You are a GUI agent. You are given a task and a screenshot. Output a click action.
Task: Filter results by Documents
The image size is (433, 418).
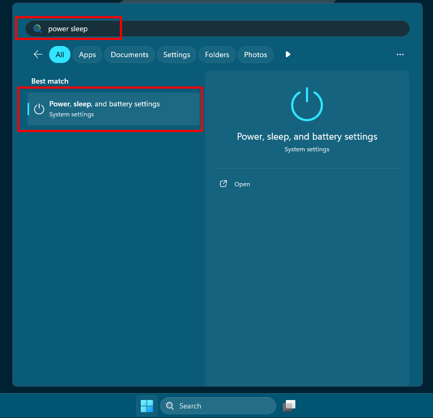(x=129, y=54)
